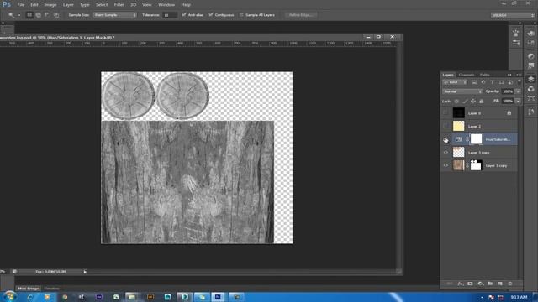Filter layers by smart objects icon
The height and width of the screenshot is (302, 538).
point(510,82)
